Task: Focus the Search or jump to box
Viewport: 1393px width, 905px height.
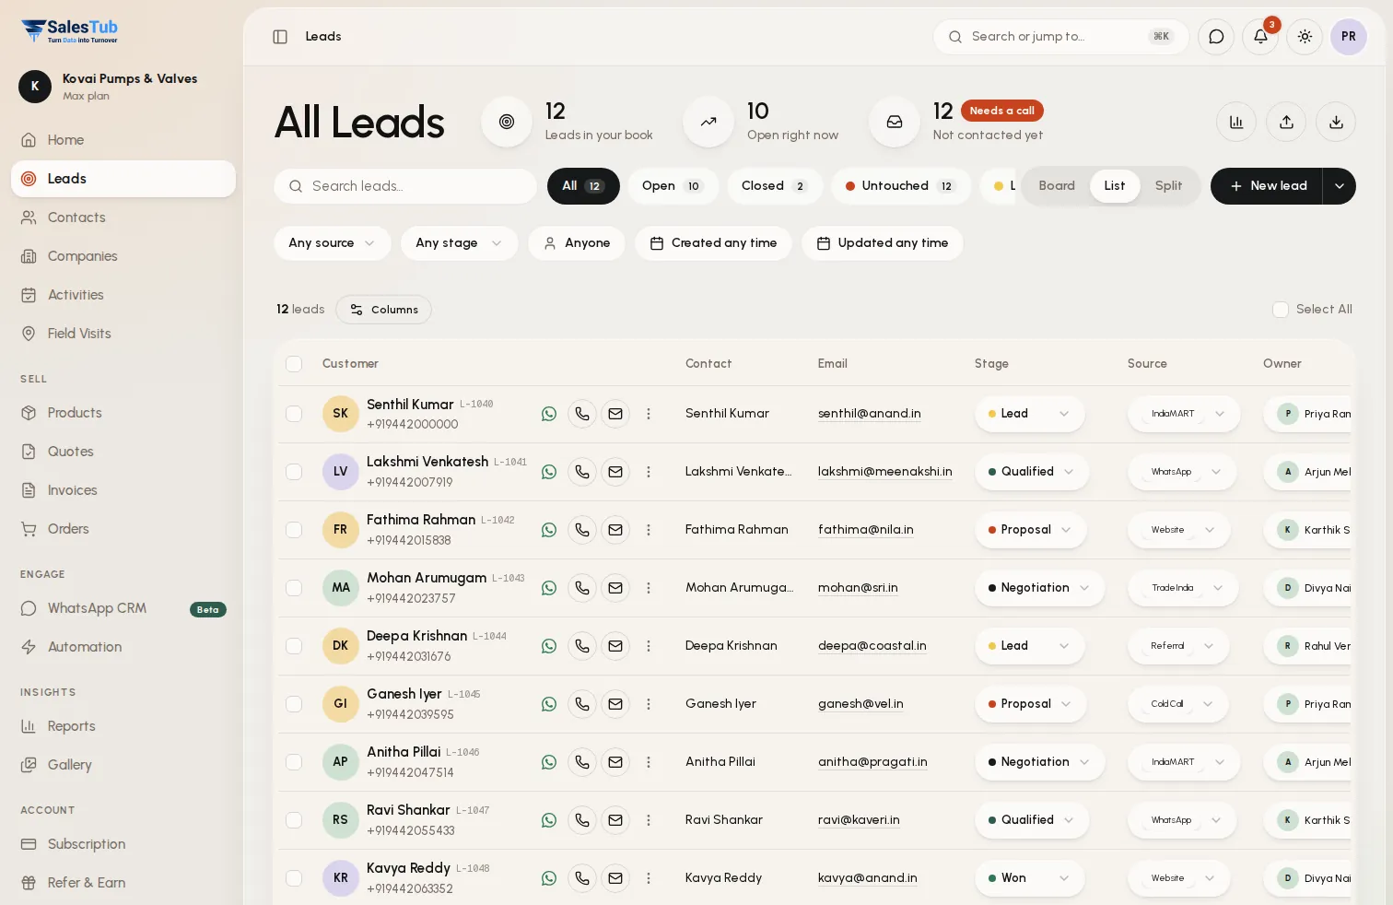Action: point(1061,37)
